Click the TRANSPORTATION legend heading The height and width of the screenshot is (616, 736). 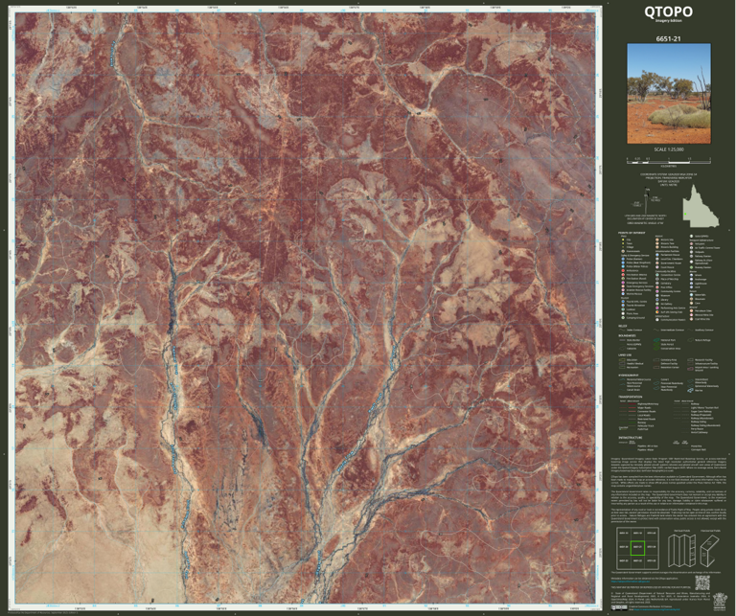click(x=631, y=397)
